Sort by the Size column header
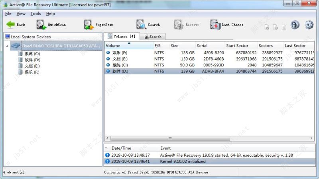 pyautogui.click(x=182, y=46)
